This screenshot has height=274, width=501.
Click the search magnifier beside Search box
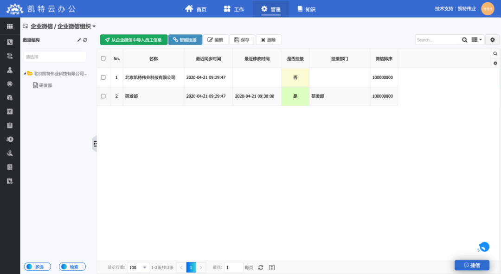point(464,40)
